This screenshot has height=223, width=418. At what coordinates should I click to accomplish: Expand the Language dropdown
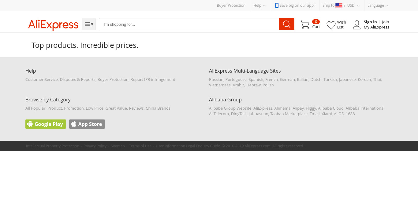pos(378,6)
